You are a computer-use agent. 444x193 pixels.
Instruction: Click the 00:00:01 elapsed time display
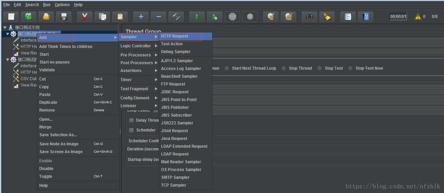click(x=398, y=17)
